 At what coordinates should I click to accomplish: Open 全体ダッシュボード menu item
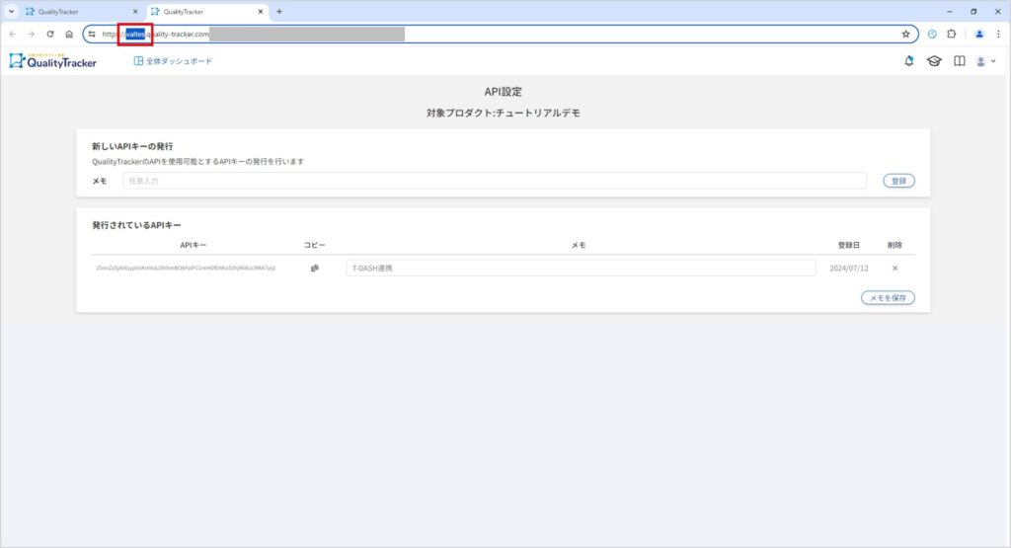point(173,61)
